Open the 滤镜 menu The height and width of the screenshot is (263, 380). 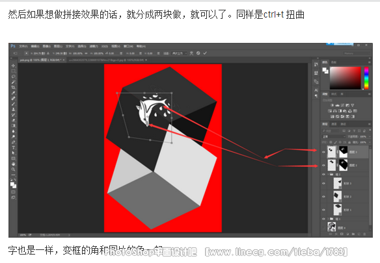[x=93, y=46]
